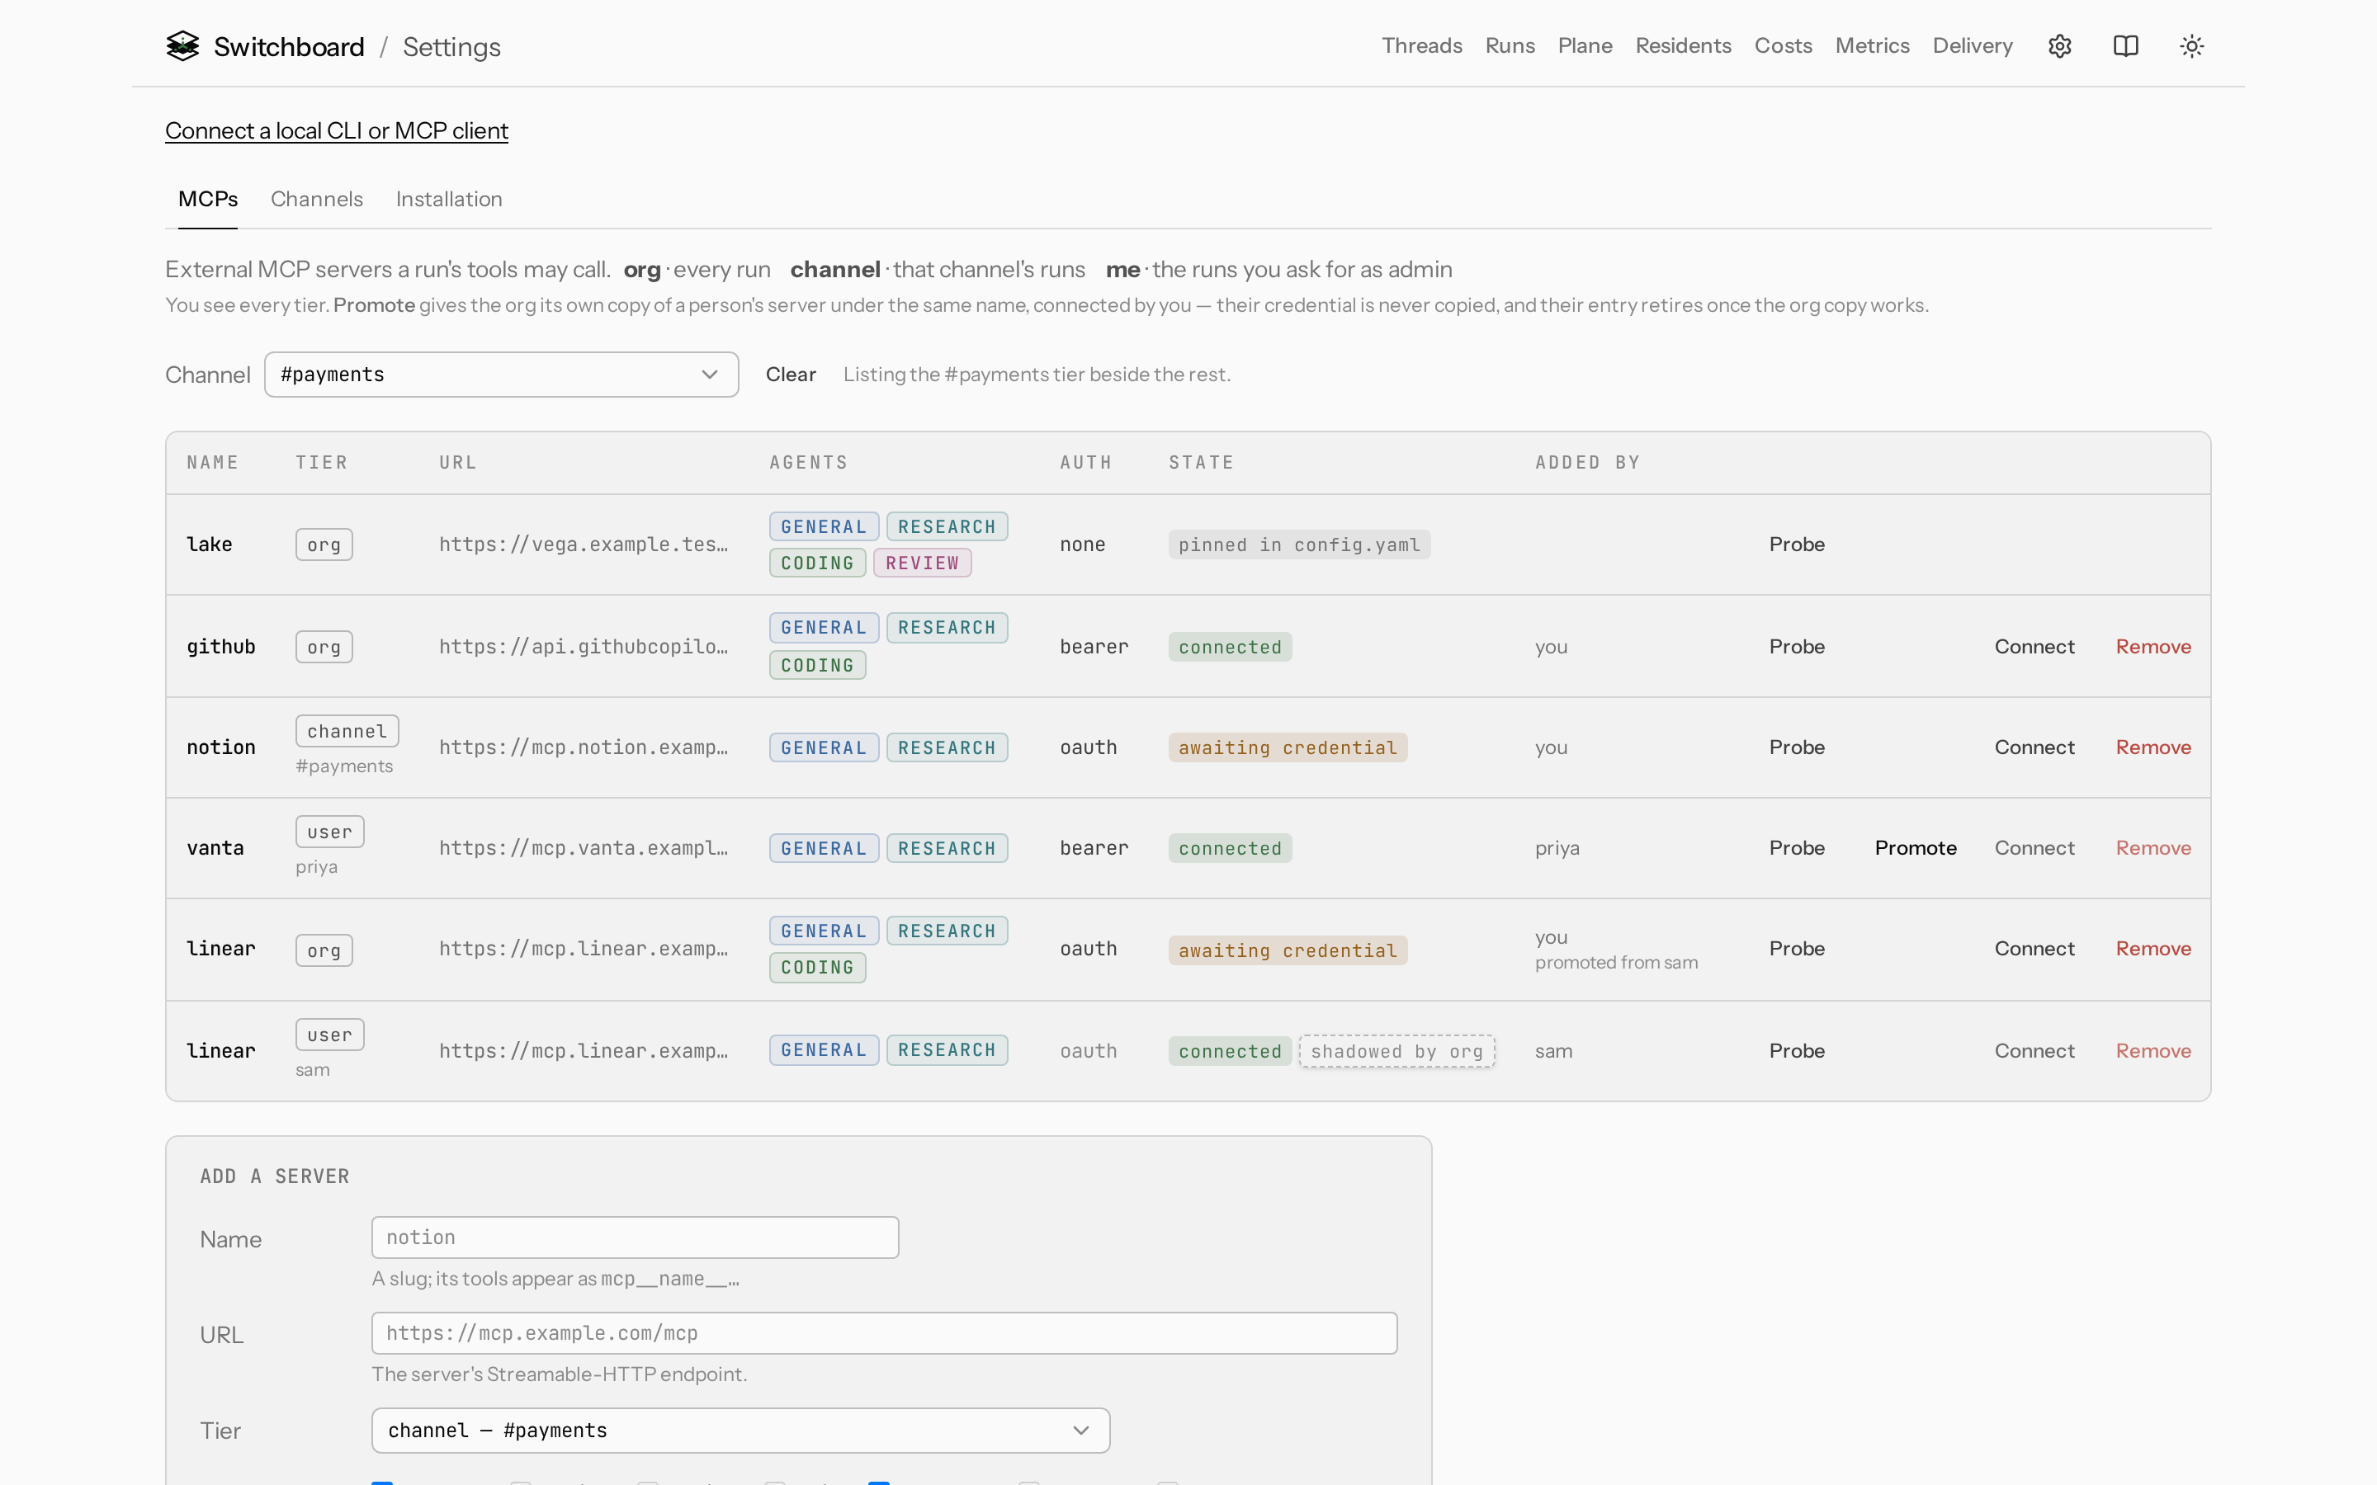
Task: Click the 'pinned in config.yaml' state badge
Action: pyautogui.click(x=1298, y=545)
